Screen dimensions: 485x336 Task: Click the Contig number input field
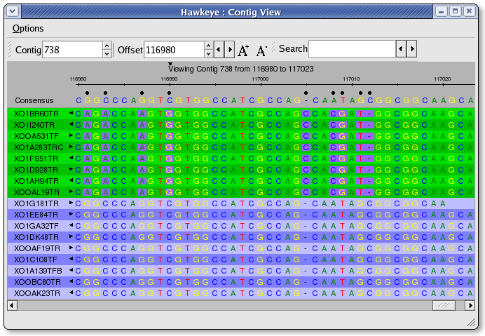tap(72, 50)
